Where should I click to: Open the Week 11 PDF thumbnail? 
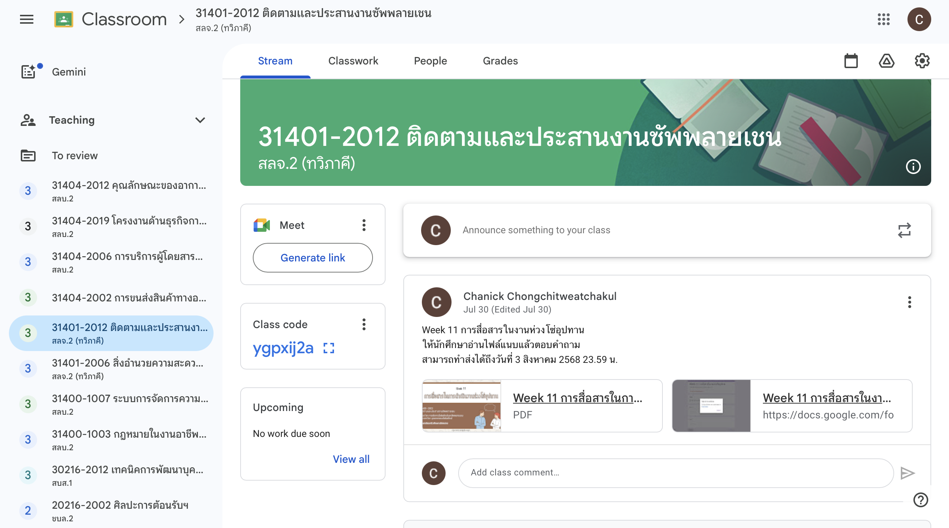462,406
